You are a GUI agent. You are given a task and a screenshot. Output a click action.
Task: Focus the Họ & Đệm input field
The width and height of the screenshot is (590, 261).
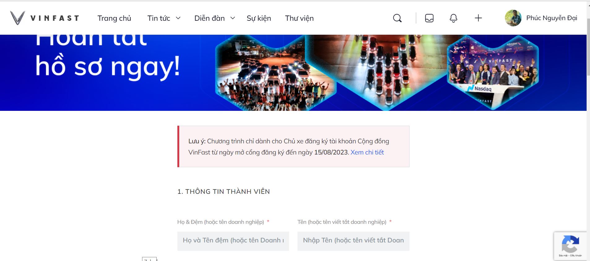pos(233,241)
